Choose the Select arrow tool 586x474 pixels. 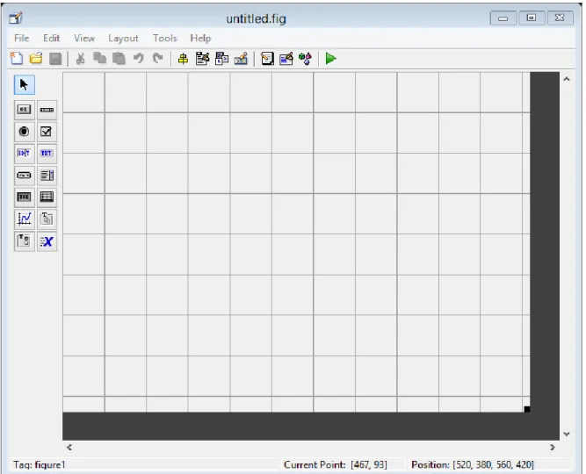(25, 85)
